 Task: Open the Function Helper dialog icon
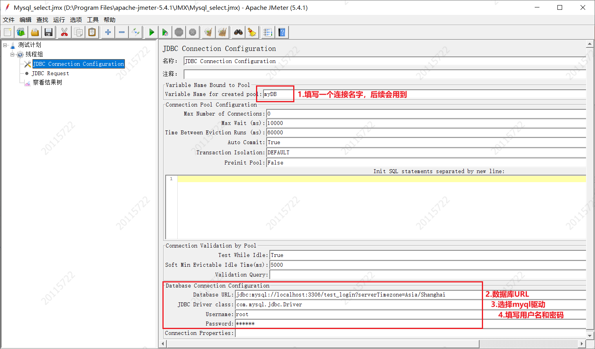coord(268,32)
